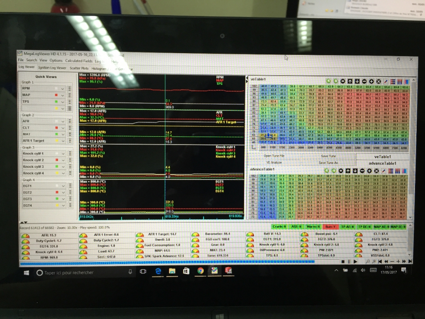This screenshot has height=319, width=425.
Task: Open Google Chrome from the taskbar
Action: tap(200, 271)
